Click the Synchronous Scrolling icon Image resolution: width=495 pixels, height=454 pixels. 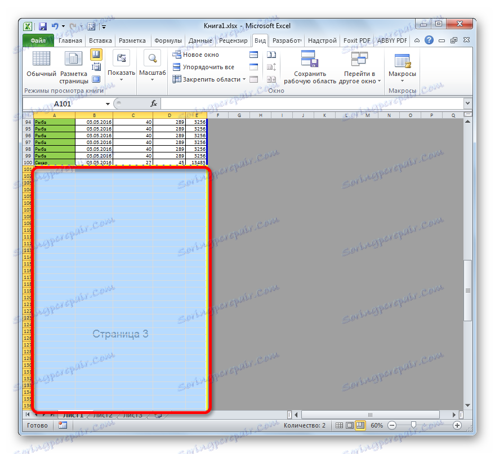point(271,67)
